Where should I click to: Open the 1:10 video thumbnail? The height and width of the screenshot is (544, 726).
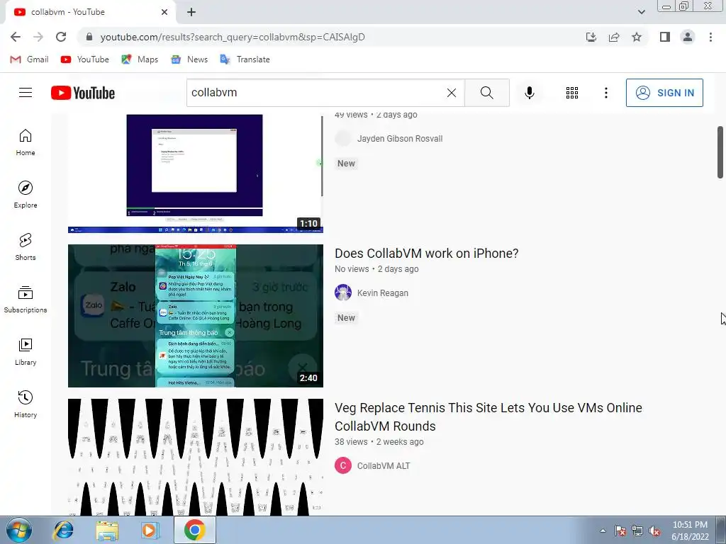click(x=196, y=174)
